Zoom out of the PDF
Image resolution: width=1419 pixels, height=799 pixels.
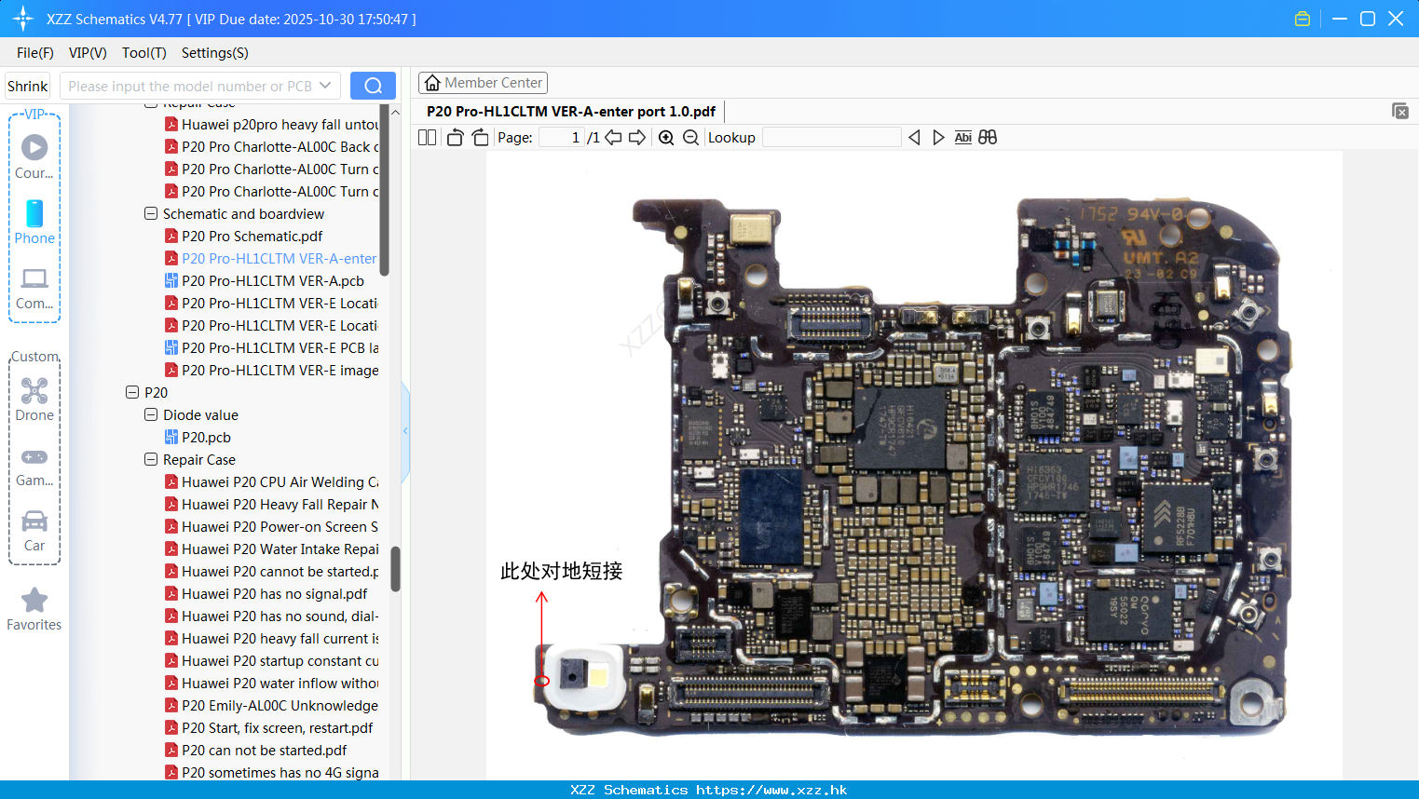[x=690, y=138]
